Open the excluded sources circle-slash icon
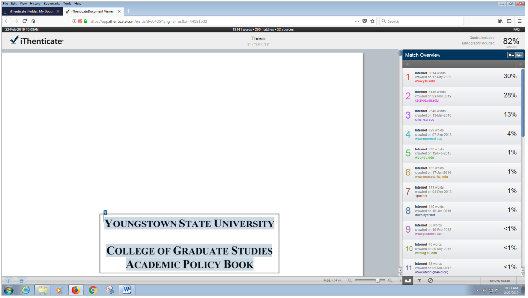The image size is (528, 298). pos(430,281)
